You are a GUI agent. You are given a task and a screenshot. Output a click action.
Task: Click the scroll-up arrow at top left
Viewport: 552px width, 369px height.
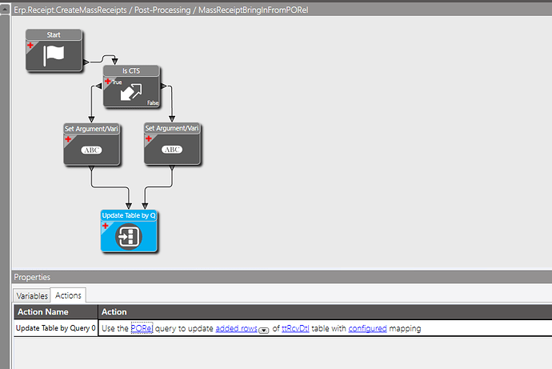pos(5,9)
